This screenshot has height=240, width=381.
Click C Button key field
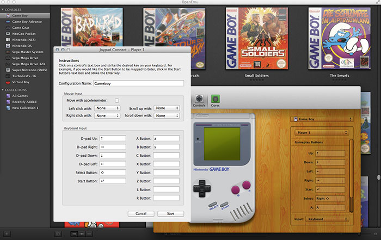167,156
